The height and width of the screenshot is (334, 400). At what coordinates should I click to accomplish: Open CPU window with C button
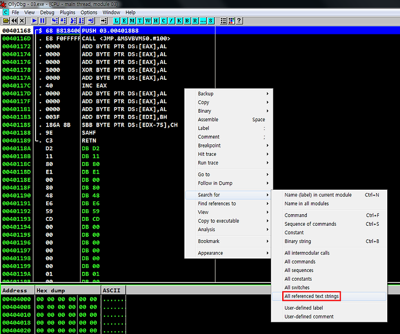(163, 21)
